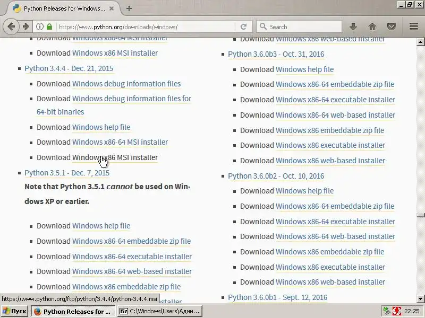Click the network tray icon
The height and width of the screenshot is (318, 425).
click(386, 311)
